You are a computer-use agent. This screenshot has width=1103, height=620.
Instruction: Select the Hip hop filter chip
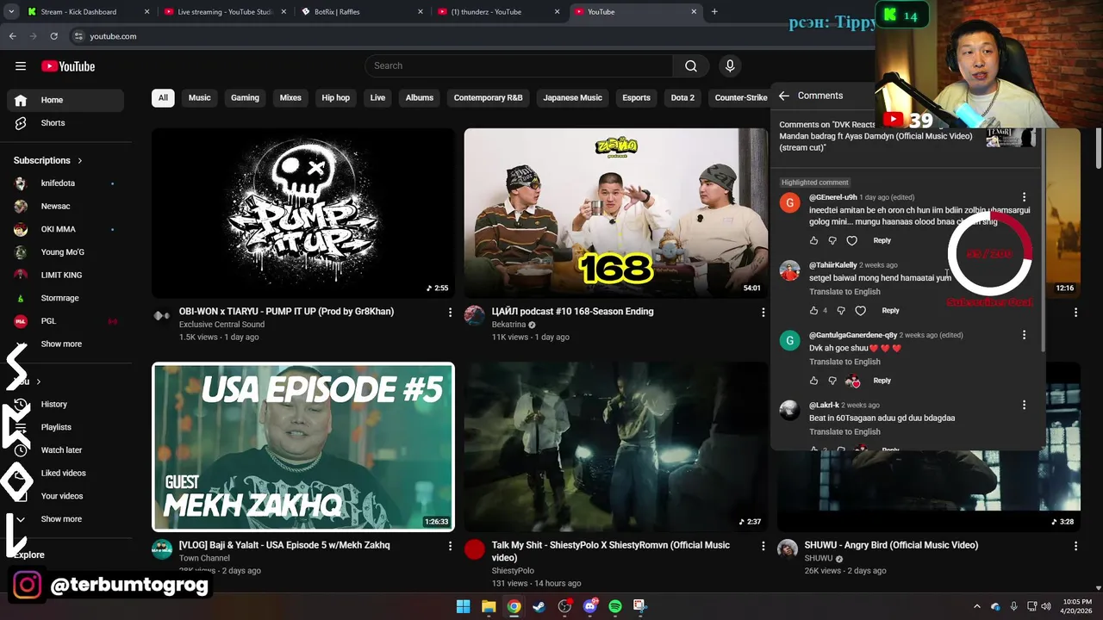pos(336,98)
